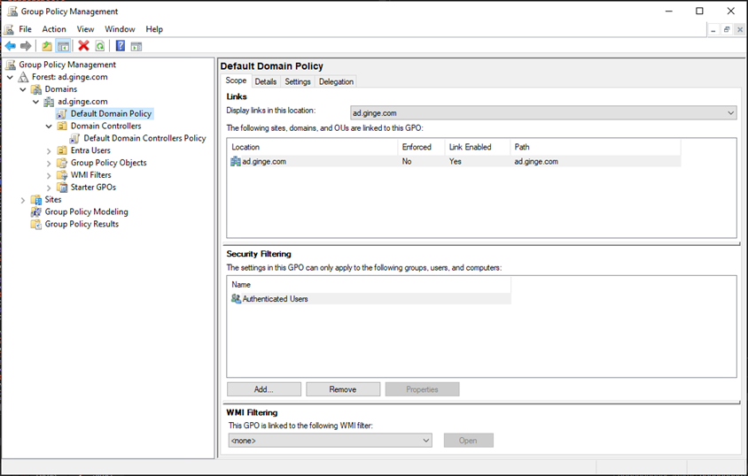Sort by the Link Enabled column header
Image resolution: width=748 pixels, height=476 pixels.
coord(478,147)
